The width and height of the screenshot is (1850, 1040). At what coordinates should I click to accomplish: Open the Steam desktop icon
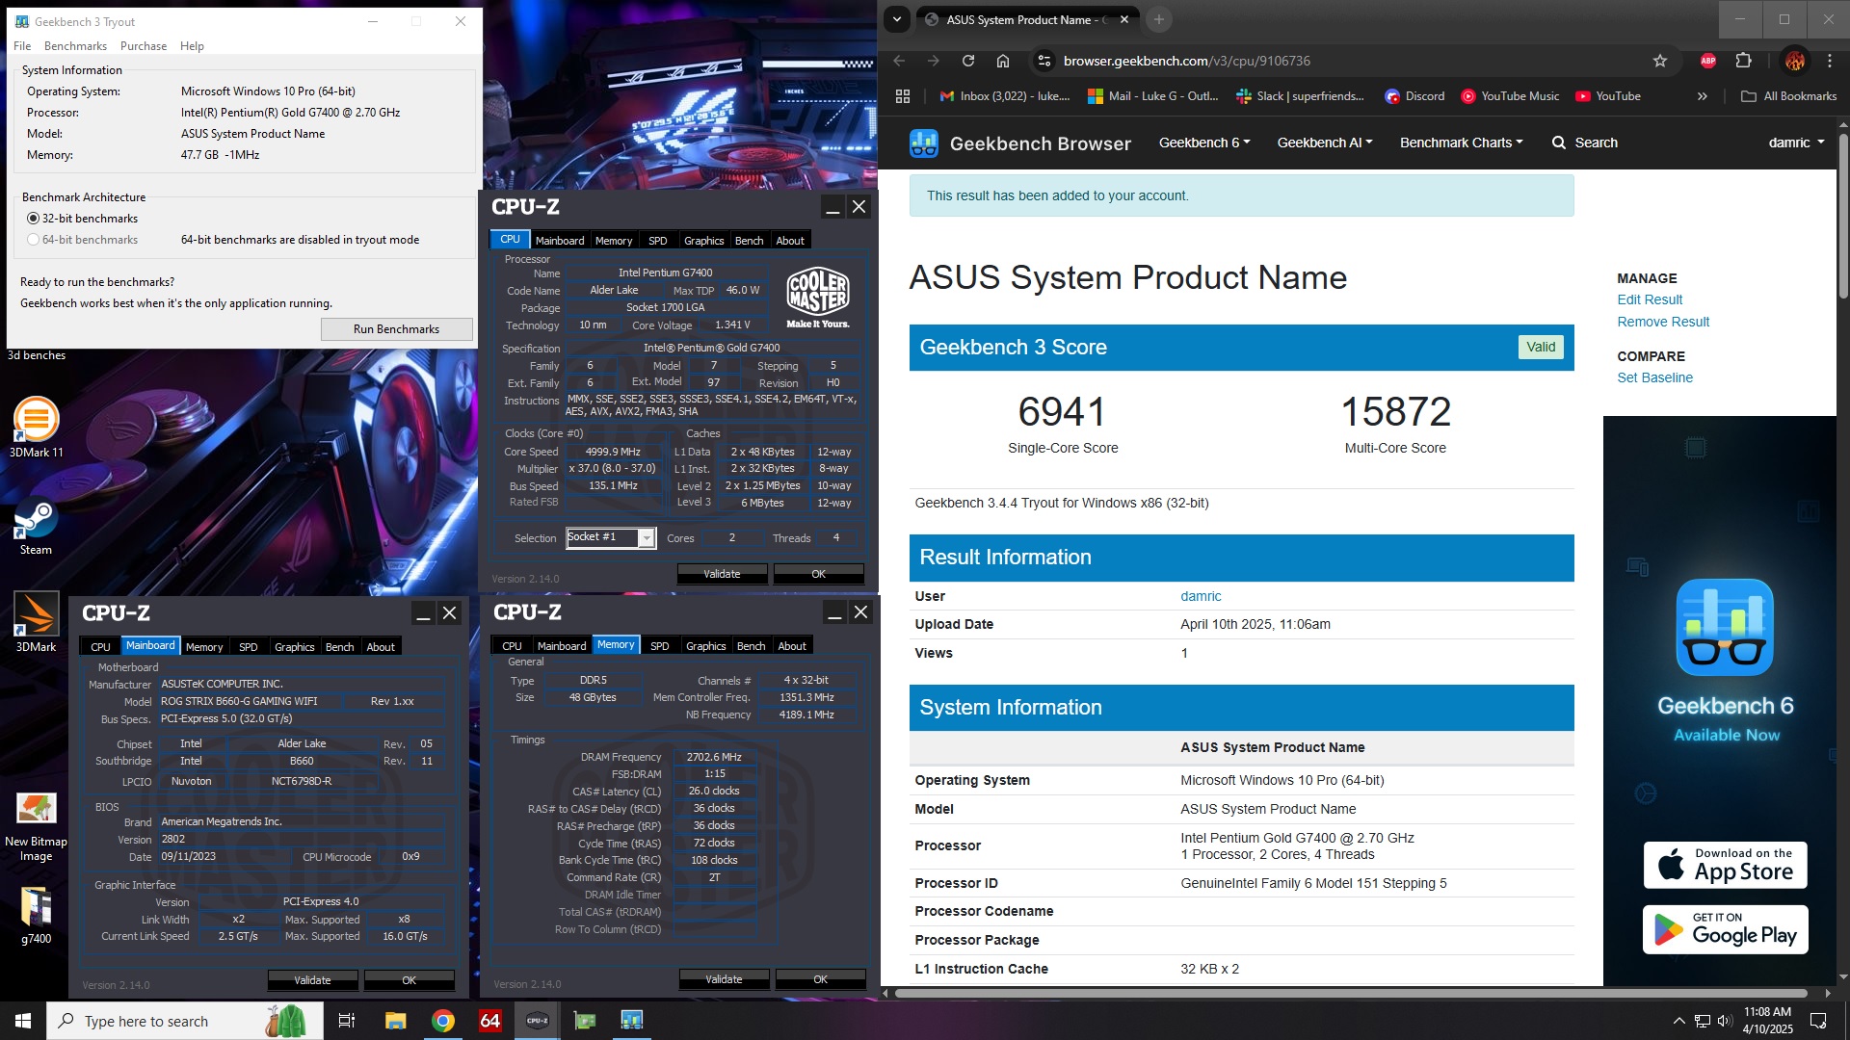(36, 527)
